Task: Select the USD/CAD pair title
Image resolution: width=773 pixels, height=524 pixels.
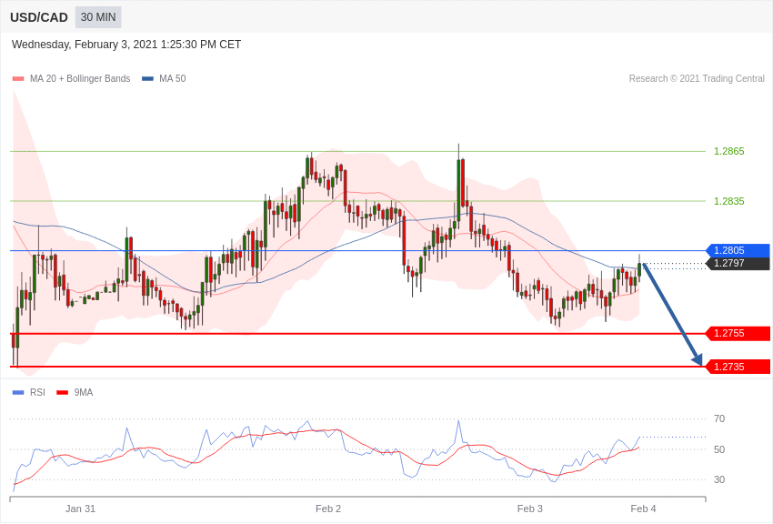Action: click(x=39, y=17)
